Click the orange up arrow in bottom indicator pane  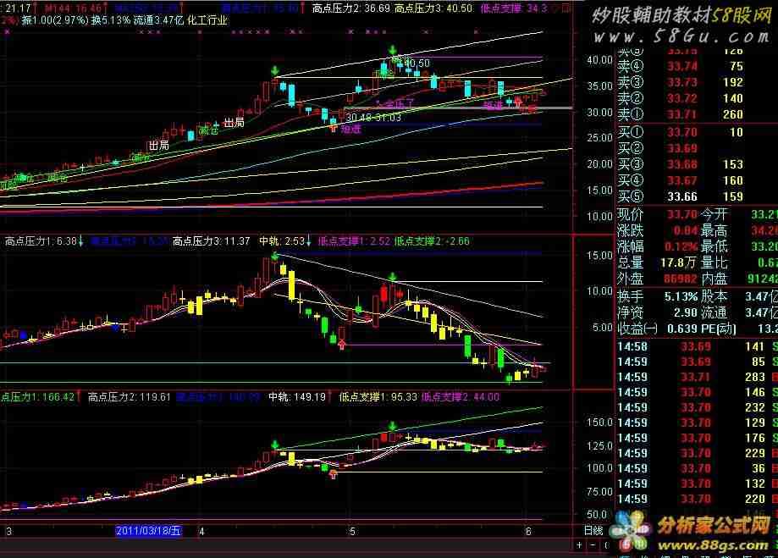click(x=334, y=474)
